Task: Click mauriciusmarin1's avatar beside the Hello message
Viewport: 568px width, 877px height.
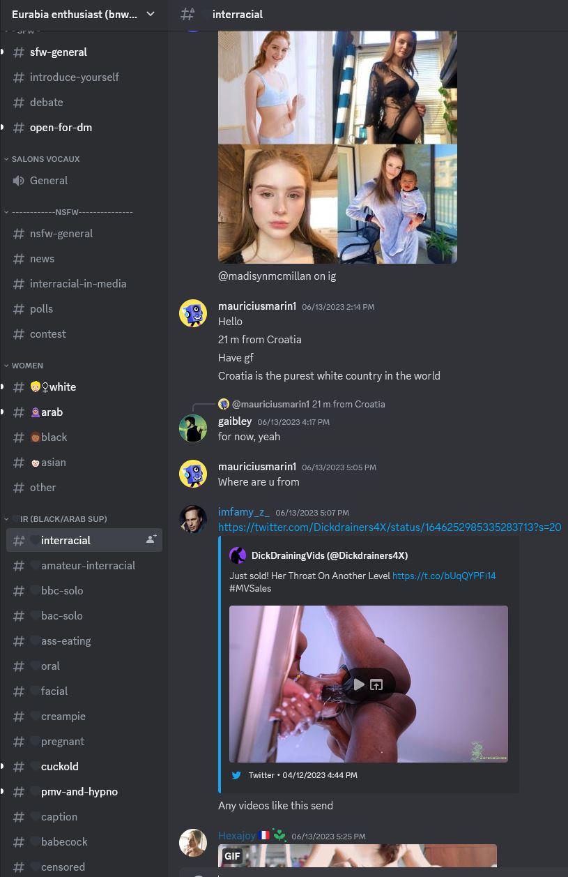Action: point(193,314)
